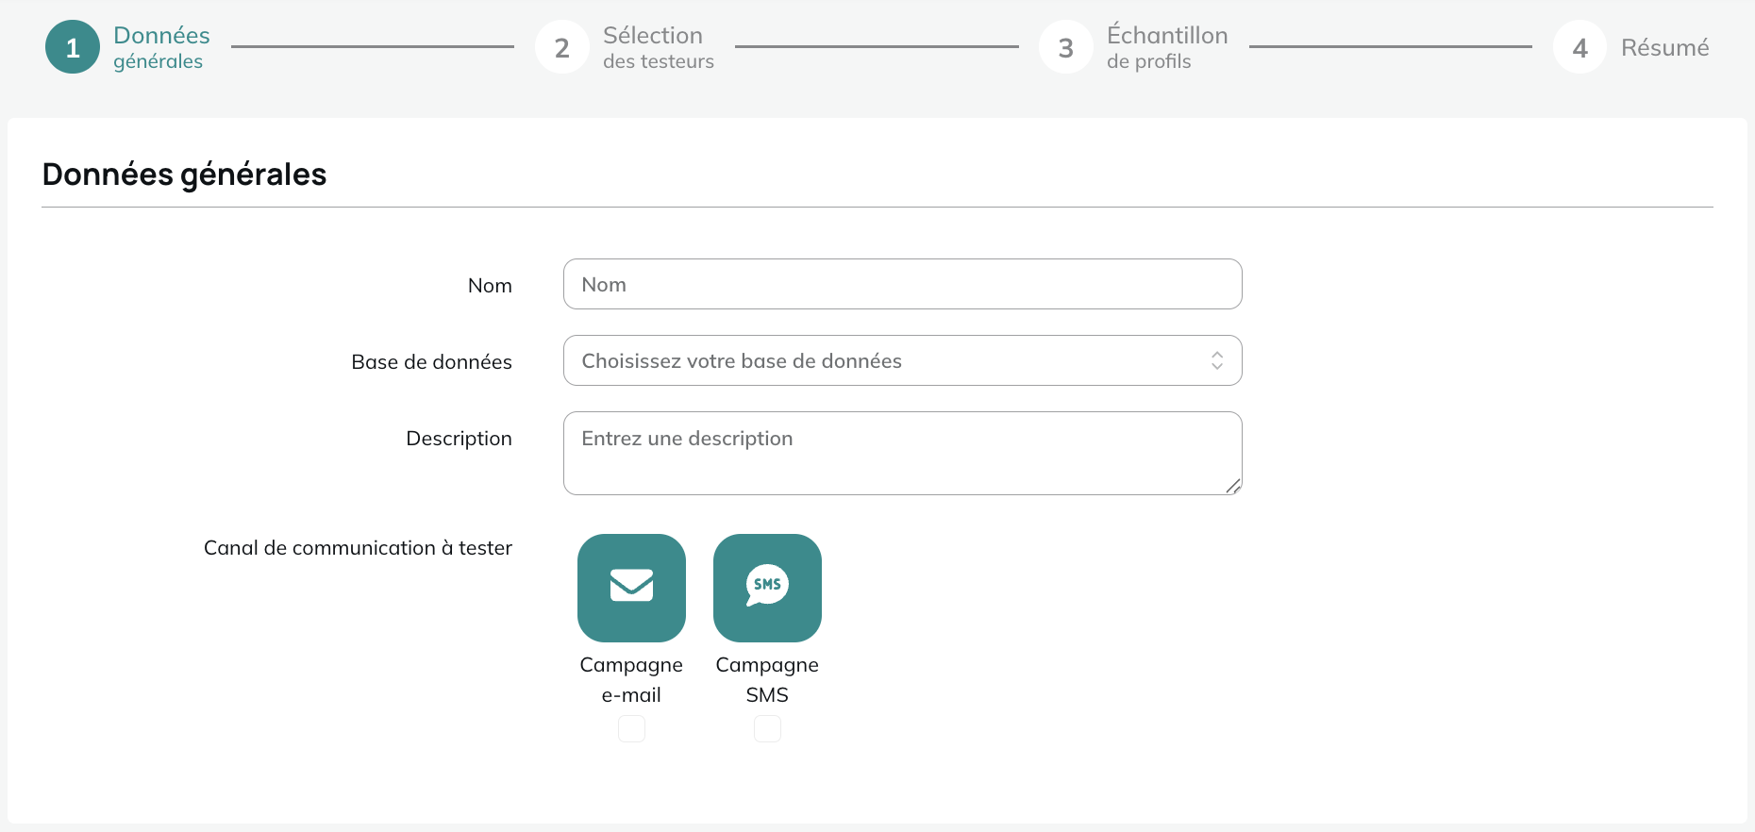
Task: Click the step 4 circle icon
Action: pos(1580,47)
